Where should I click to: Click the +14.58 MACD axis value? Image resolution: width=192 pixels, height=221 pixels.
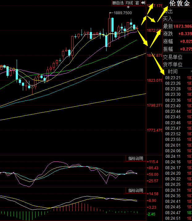point(152,194)
